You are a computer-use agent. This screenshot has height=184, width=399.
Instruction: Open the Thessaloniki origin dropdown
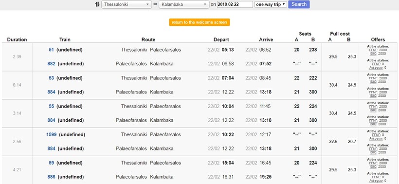point(127,4)
